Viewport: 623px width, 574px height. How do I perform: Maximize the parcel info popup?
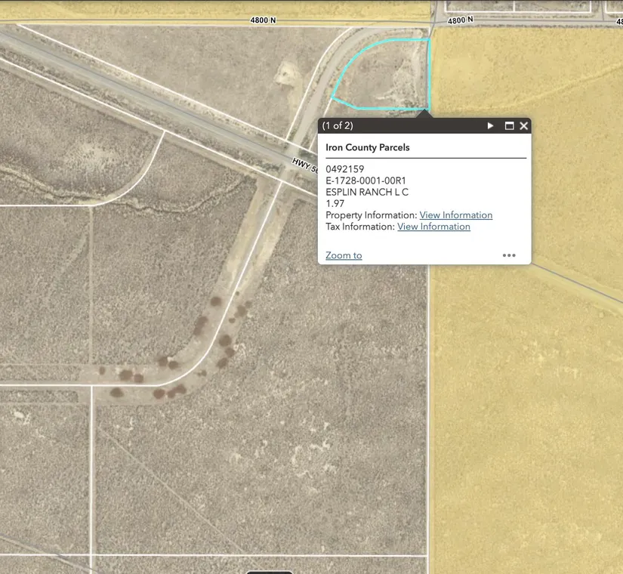509,126
